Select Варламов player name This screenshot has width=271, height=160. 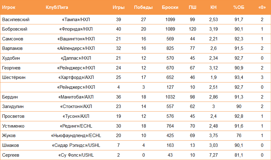click(12, 48)
